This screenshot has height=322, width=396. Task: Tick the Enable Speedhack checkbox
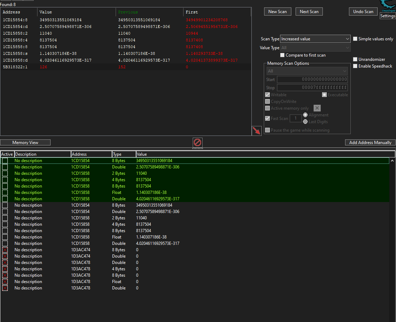pos(355,66)
